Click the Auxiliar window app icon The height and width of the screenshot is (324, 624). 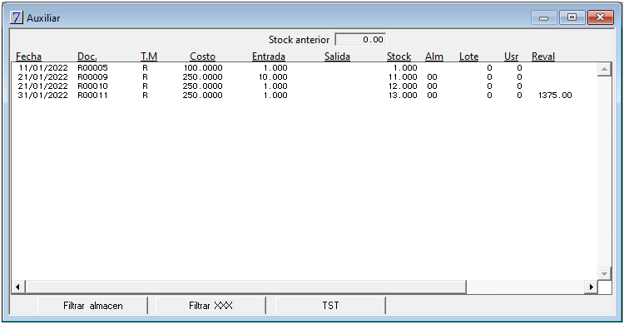(17, 17)
